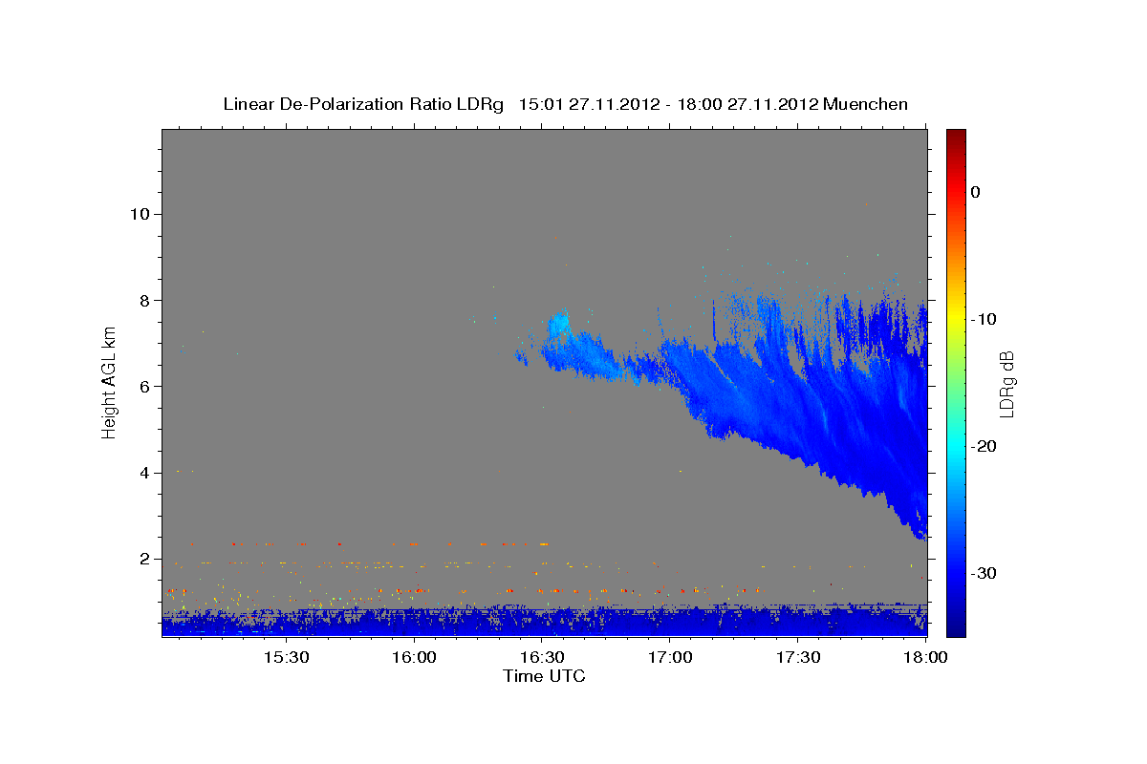Viewport: 1147px width, 764px height.
Task: Click the height tick label 2
Action: coord(145,559)
